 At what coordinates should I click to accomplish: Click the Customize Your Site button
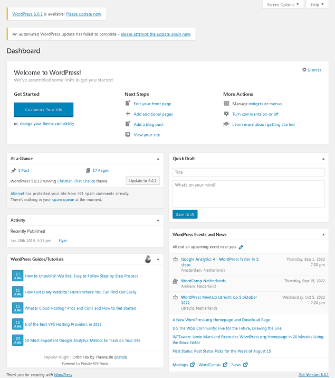tap(44, 109)
